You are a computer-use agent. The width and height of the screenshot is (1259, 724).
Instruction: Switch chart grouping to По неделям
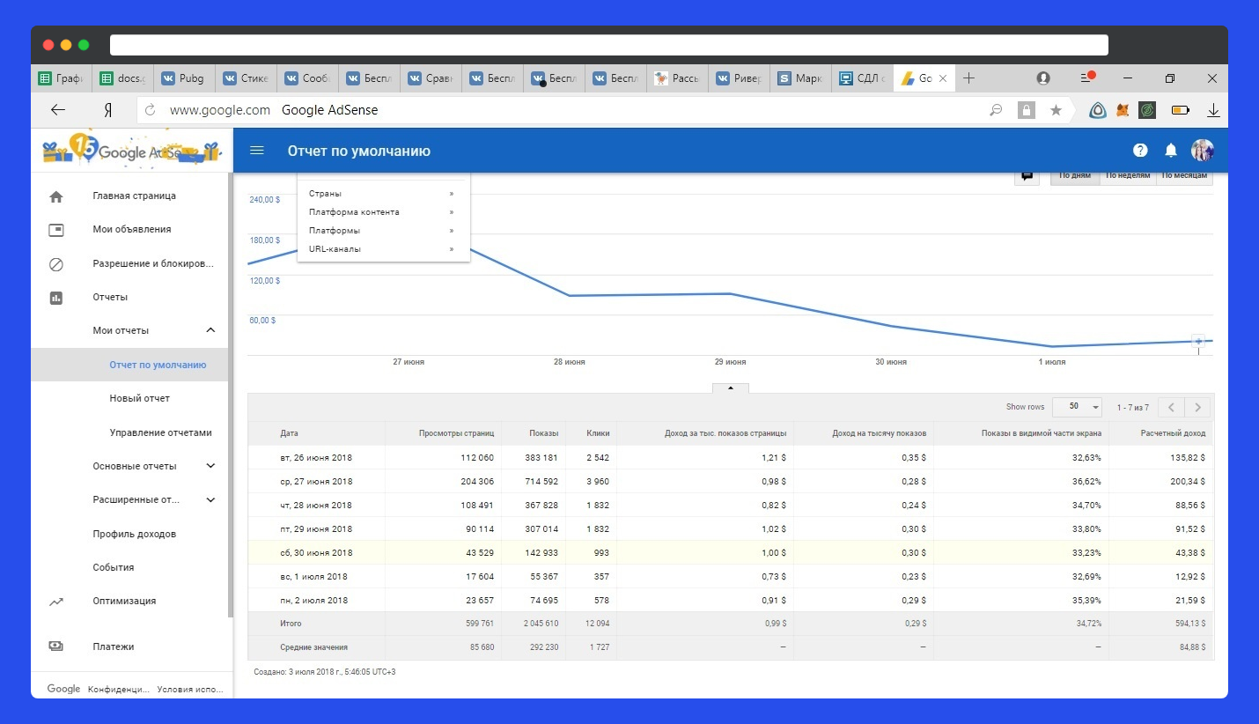click(1128, 175)
